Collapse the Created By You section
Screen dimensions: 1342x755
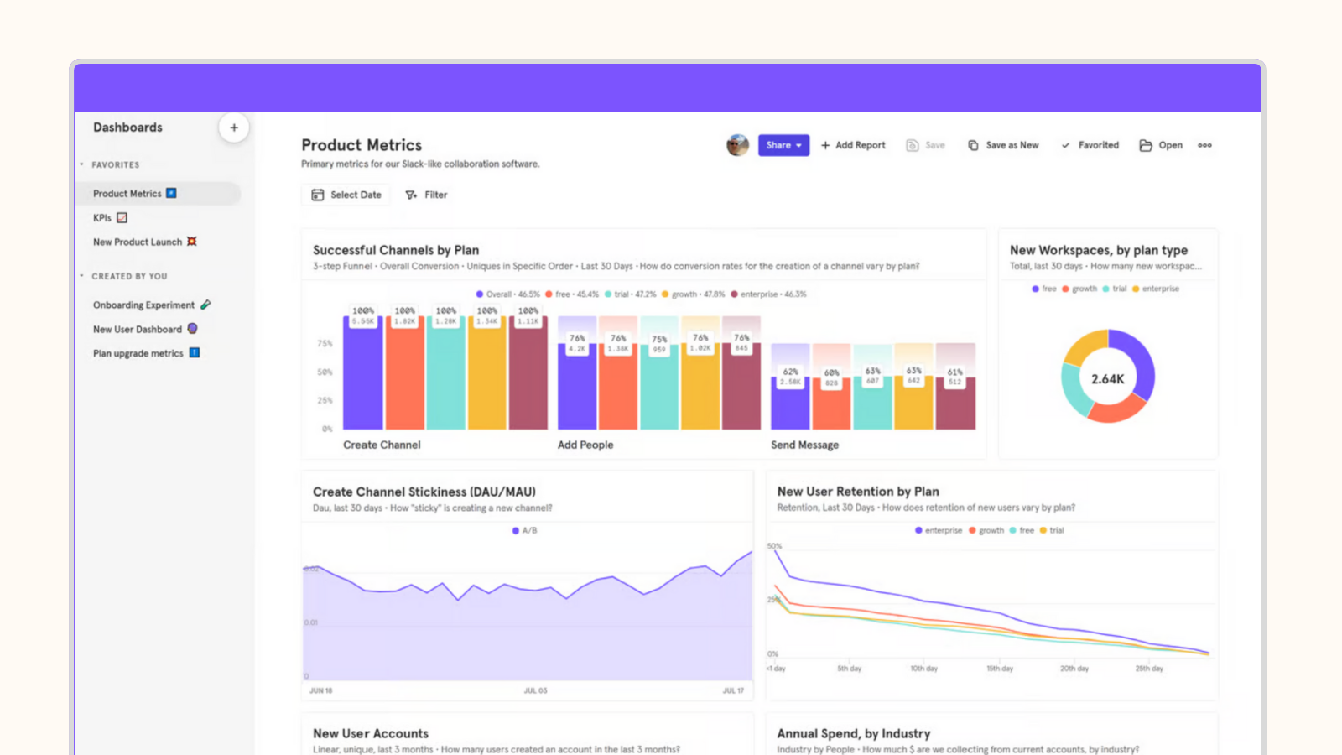coord(81,275)
